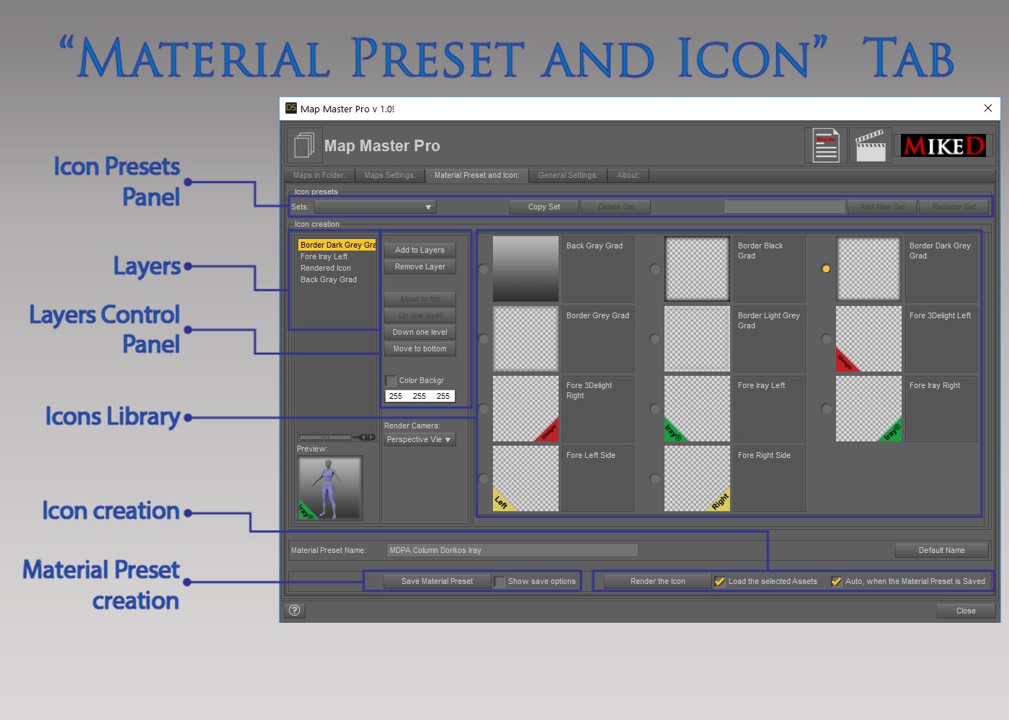
Task: Click the clapperboard video icon
Action: (x=870, y=145)
